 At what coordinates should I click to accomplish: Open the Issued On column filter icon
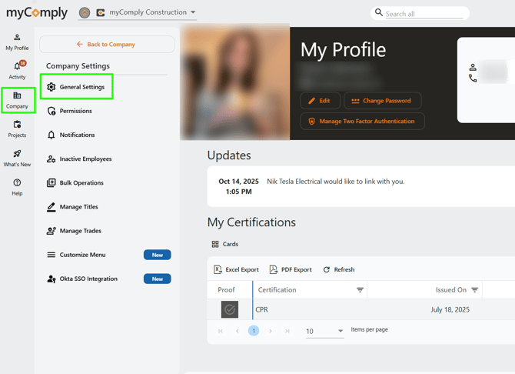[x=474, y=290]
